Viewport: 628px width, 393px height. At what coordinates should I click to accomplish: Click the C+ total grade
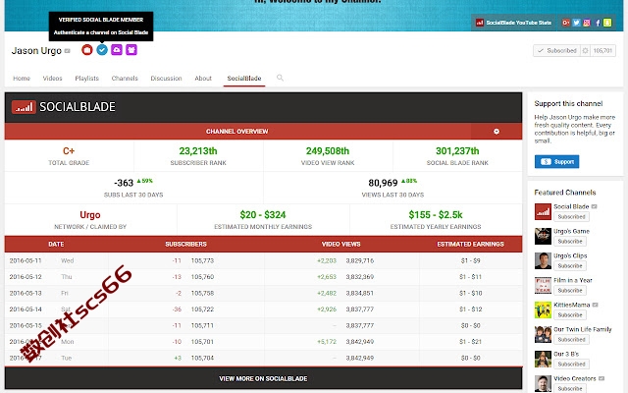coord(69,150)
